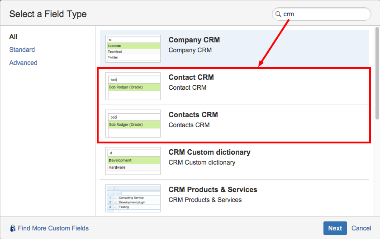The width and height of the screenshot is (380, 239).
Task: Switch to Standard field types
Action: [x=22, y=50]
